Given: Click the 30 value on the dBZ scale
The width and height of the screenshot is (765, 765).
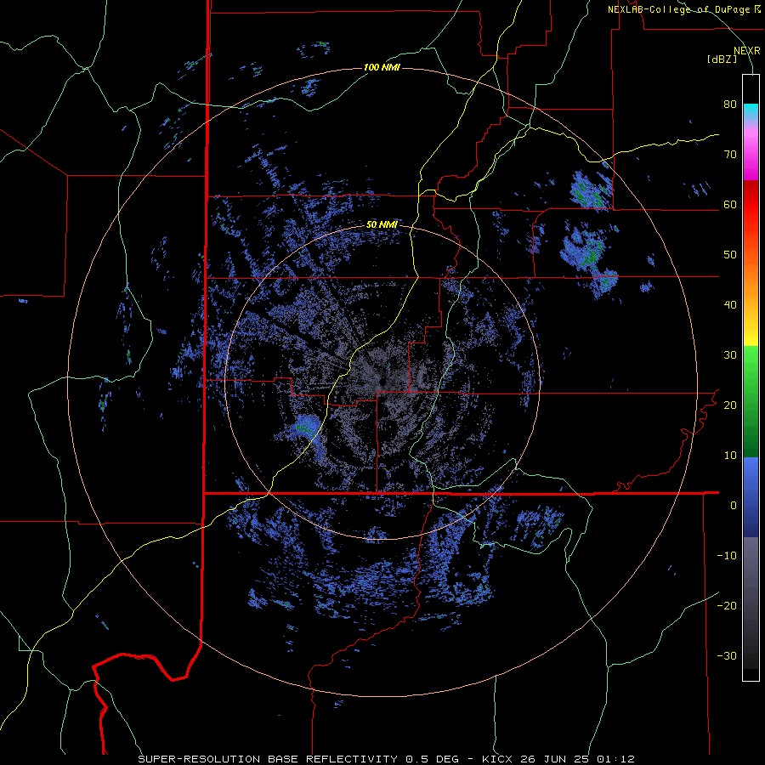Looking at the screenshot, I should [x=730, y=355].
